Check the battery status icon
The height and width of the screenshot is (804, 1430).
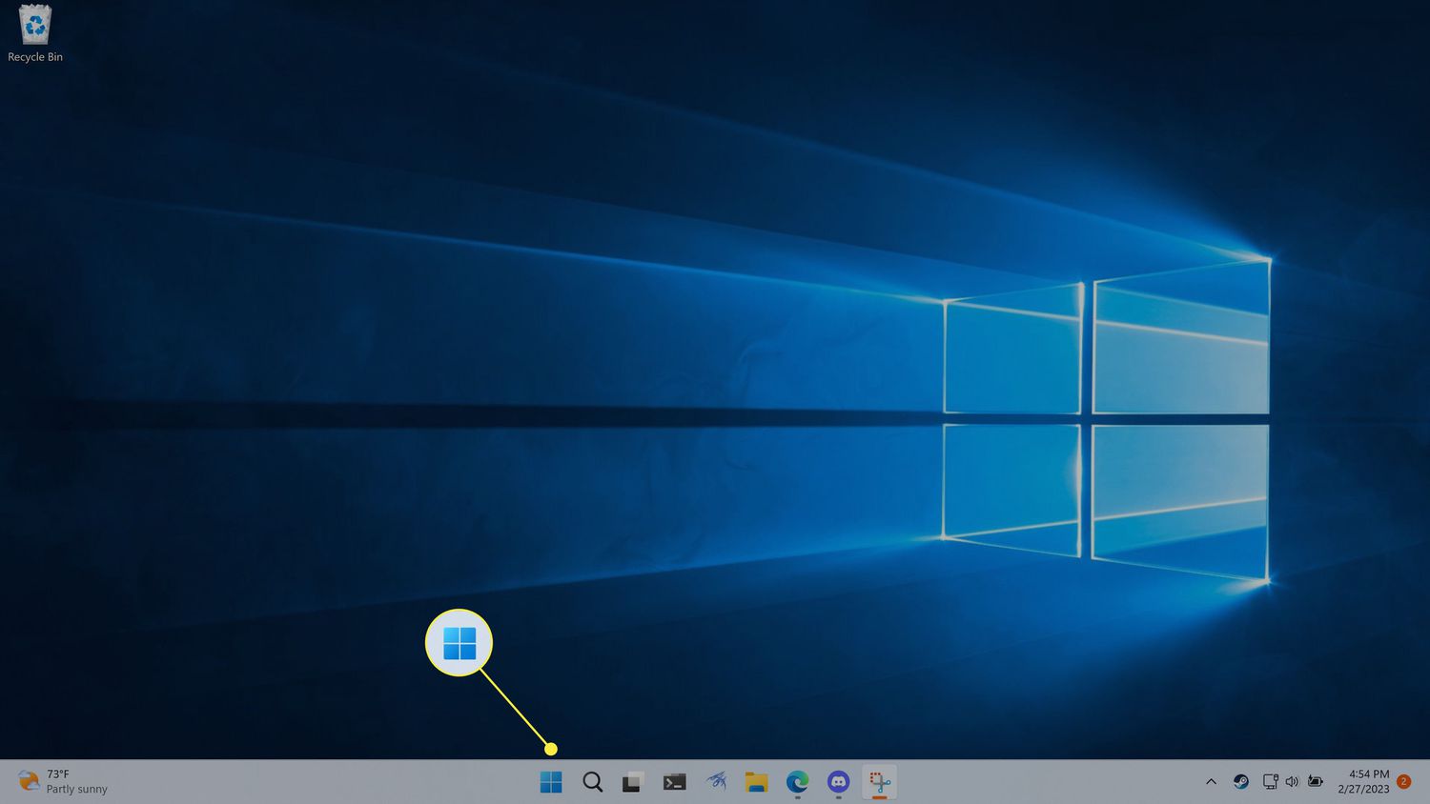1316,782
